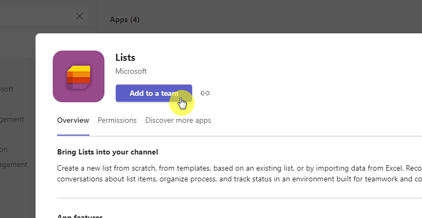Open the Permissions tab
The image size is (422, 218).
(117, 121)
